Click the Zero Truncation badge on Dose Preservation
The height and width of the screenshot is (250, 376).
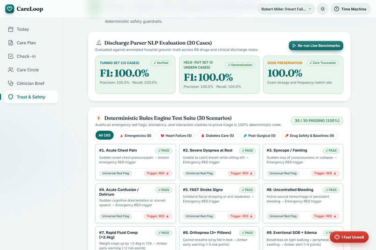point(323,63)
